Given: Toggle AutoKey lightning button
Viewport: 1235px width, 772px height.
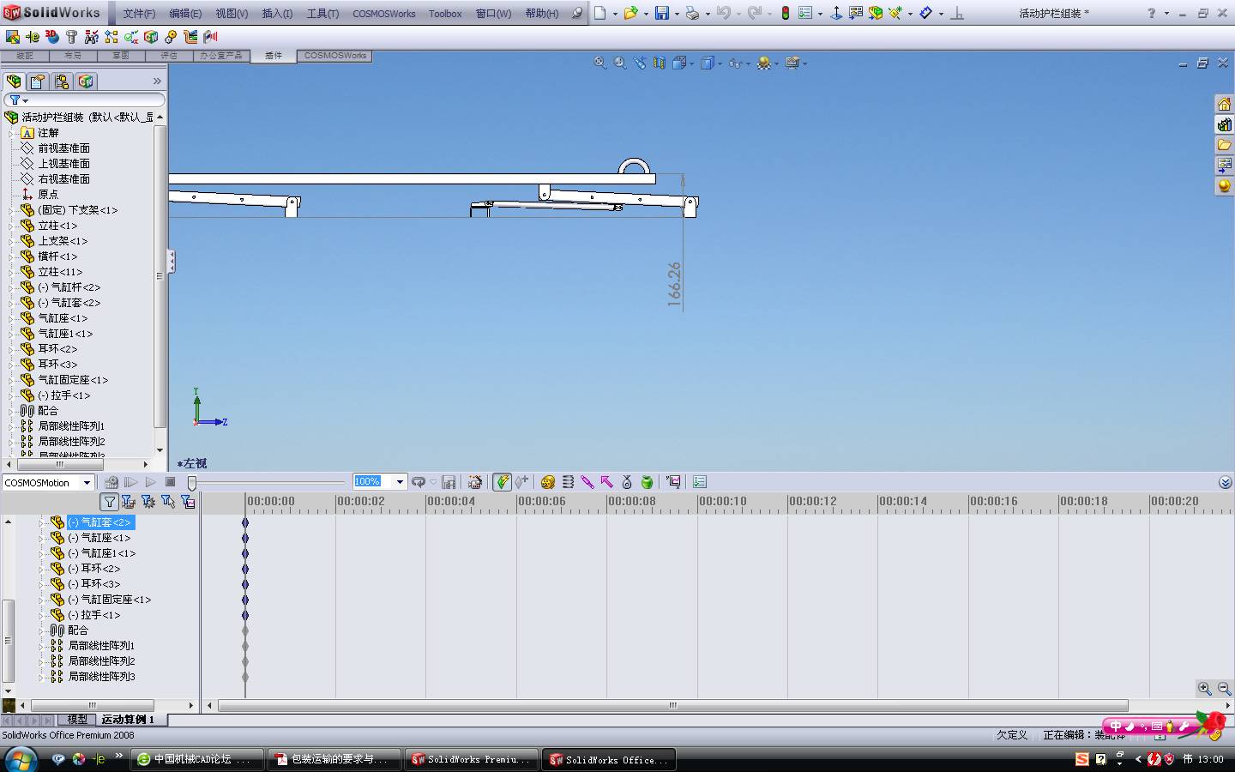Looking at the screenshot, I should coord(503,482).
